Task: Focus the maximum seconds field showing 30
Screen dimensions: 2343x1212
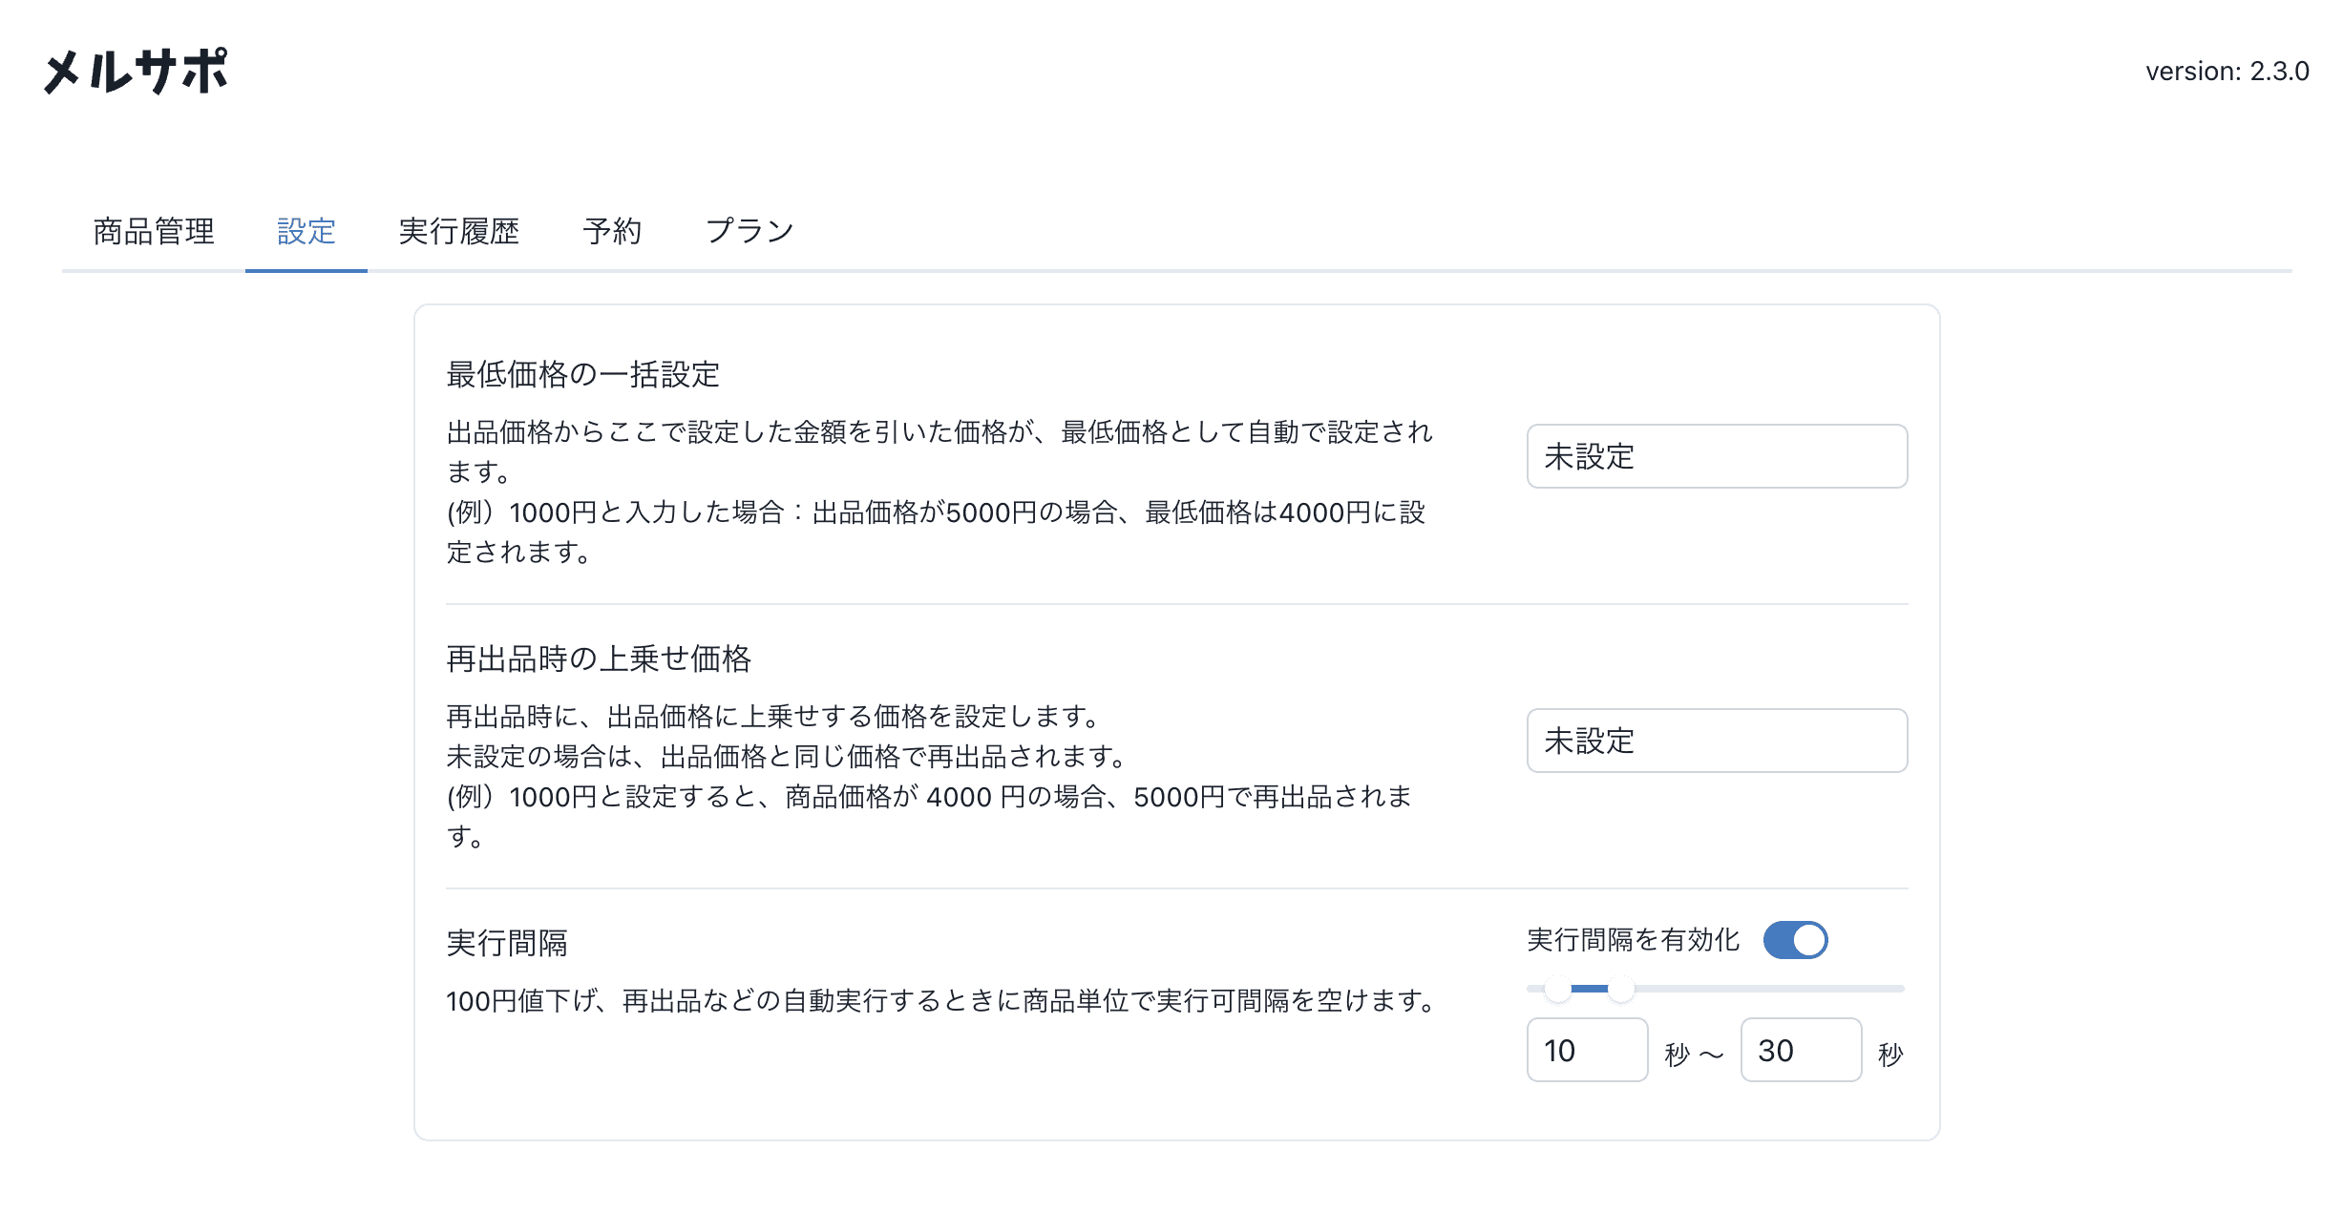Action: 1800,1050
